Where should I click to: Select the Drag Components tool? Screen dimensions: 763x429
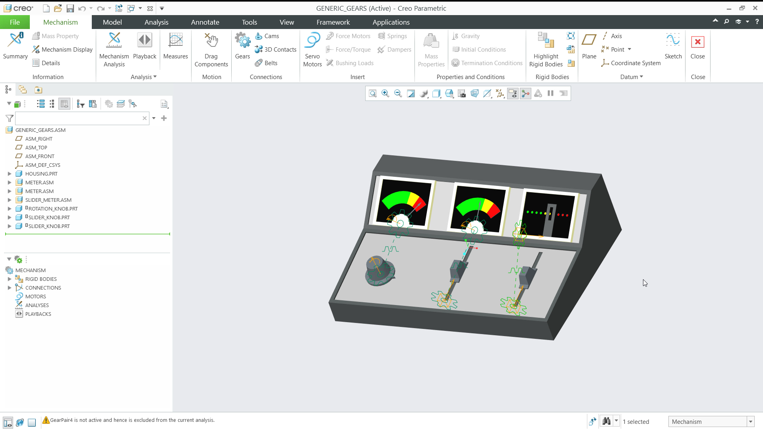click(x=211, y=50)
